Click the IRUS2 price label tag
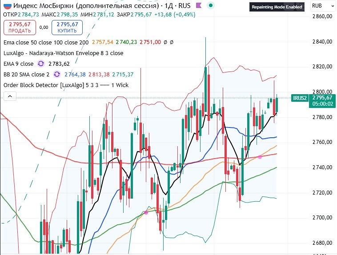Screen dimensions: 337x255 (300, 98)
